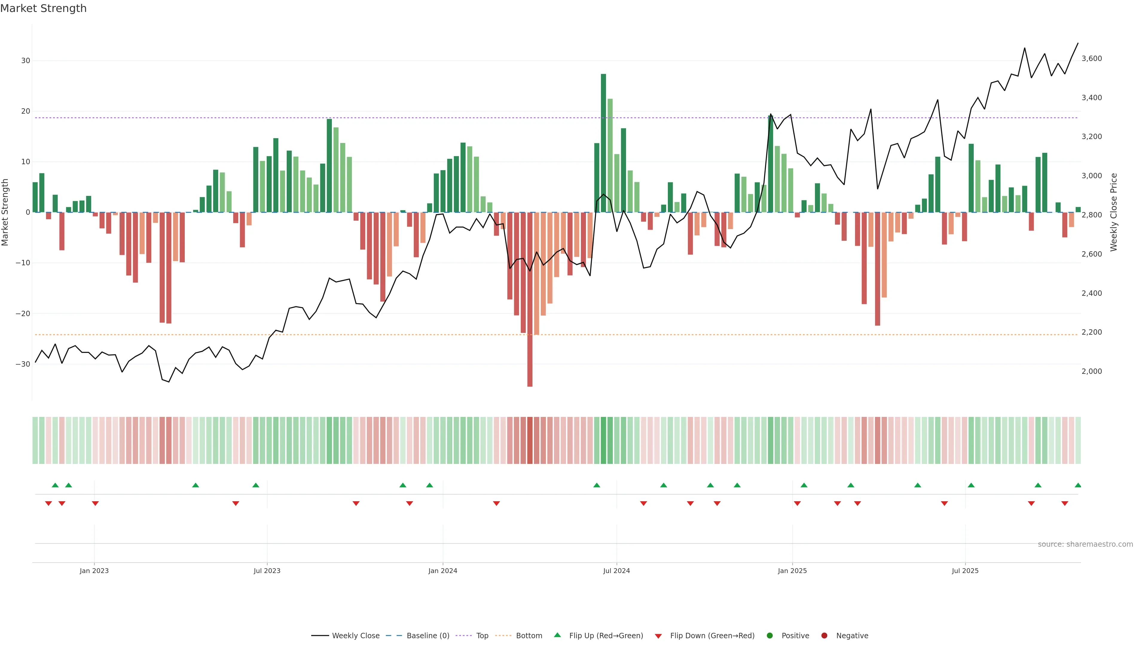1148x646 pixels.
Task: Click the dark red Negative circle in legend
Action: [x=824, y=635]
